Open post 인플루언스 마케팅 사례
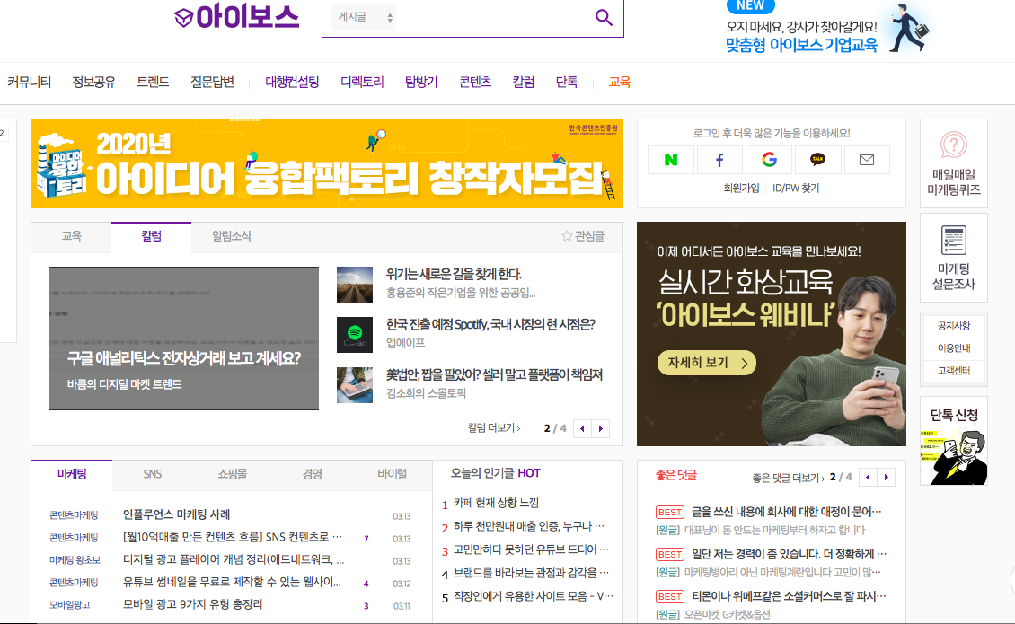 click(177, 514)
